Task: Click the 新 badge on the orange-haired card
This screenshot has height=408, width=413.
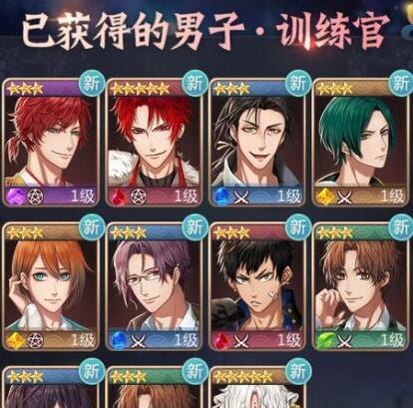Action: [92, 227]
